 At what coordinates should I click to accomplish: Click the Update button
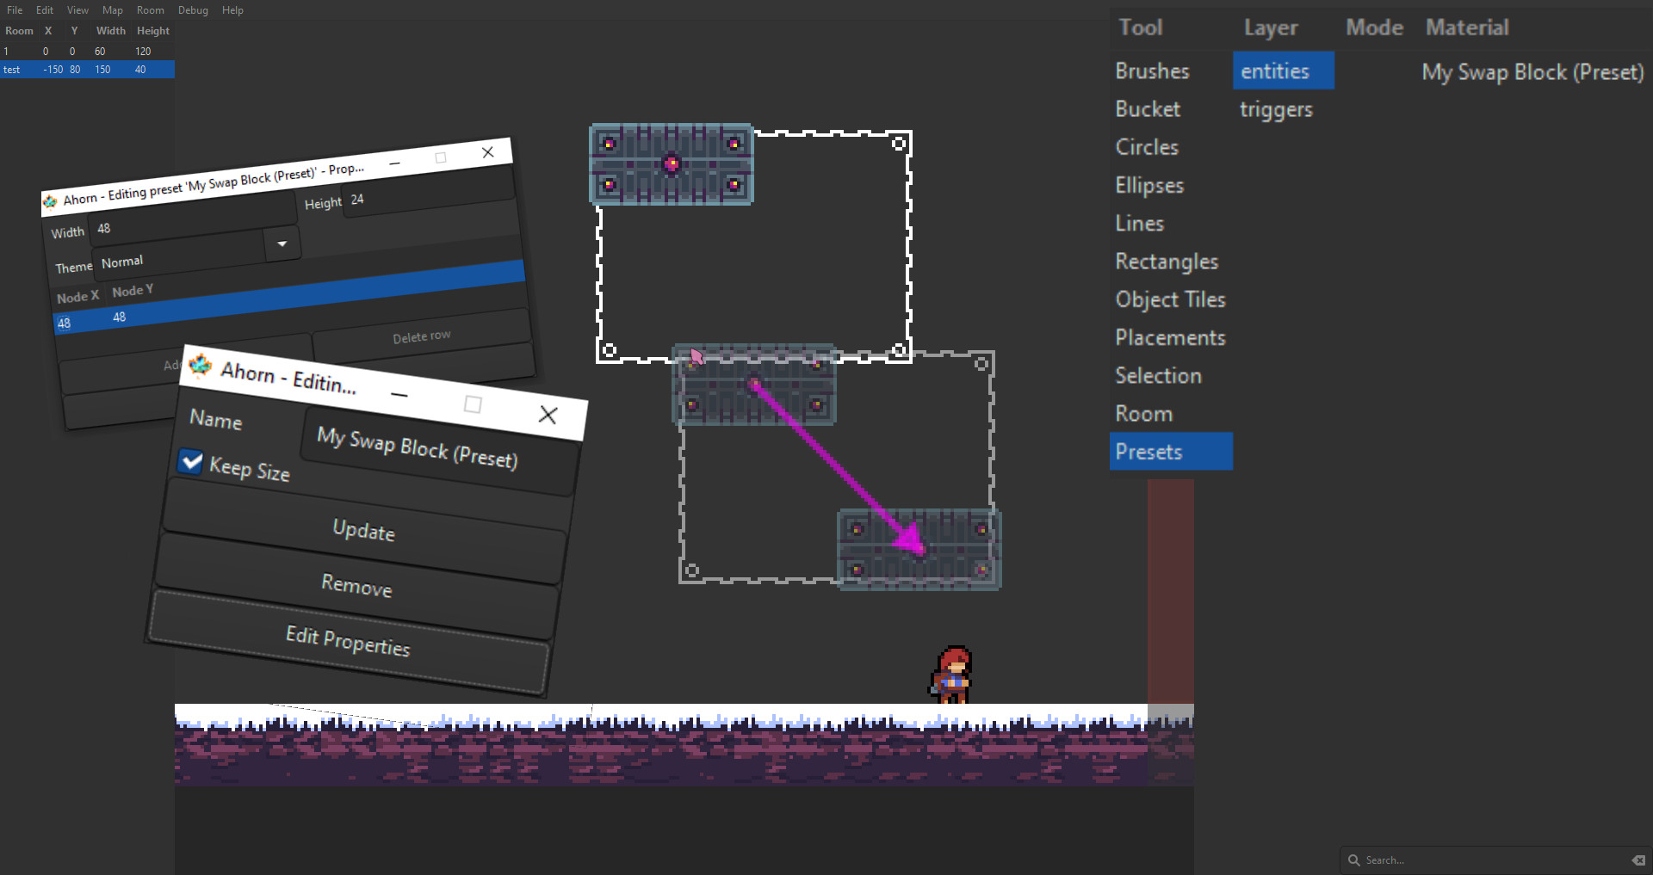tap(363, 531)
